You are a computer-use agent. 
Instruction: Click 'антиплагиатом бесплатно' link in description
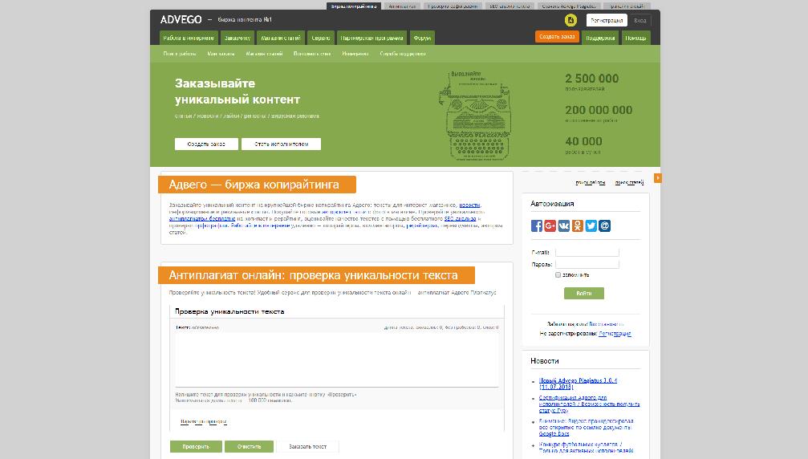(202, 218)
